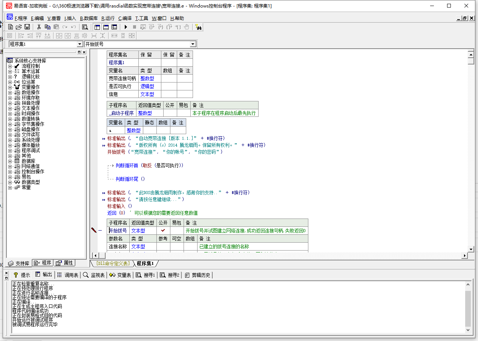The width and height of the screenshot is (478, 341).
Task: Click the output panel scroll down arrow
Action: 468,330
